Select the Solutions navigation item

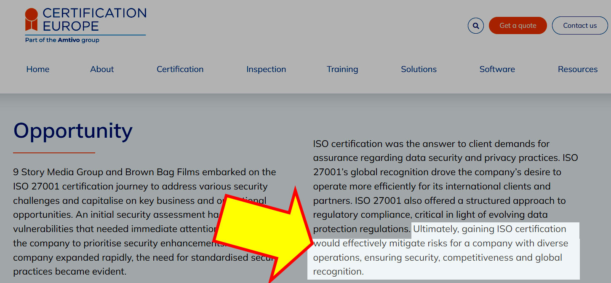click(419, 69)
